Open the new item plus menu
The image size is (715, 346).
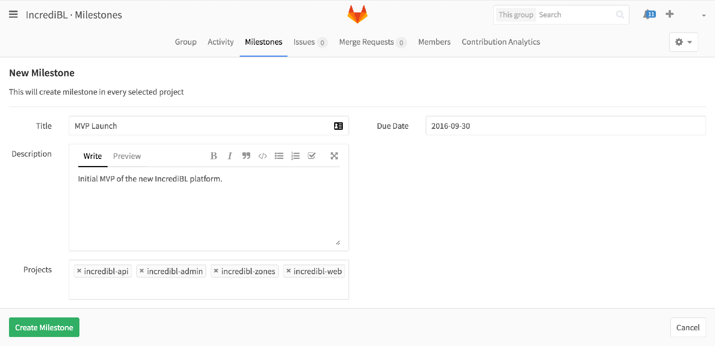click(669, 14)
